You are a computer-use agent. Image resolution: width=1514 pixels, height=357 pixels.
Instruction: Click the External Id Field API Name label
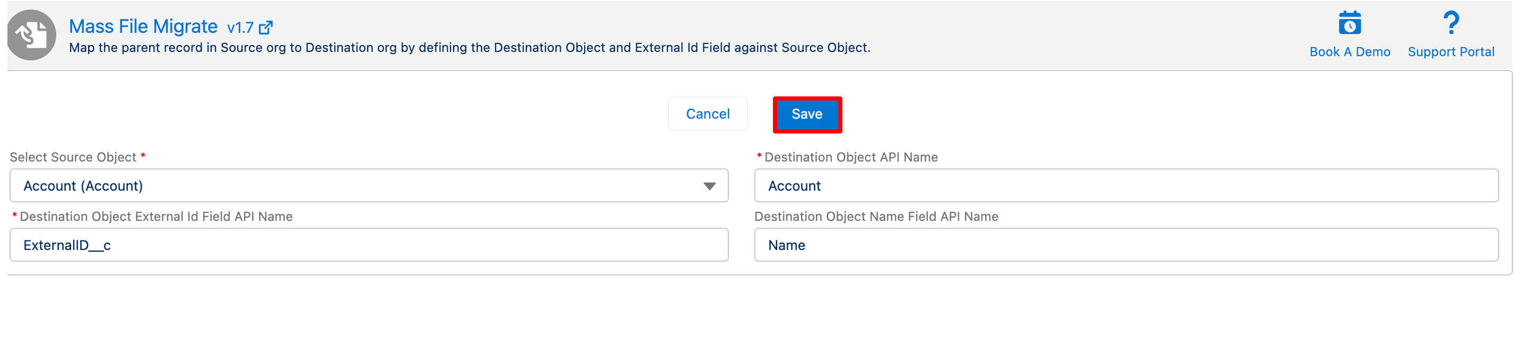156,217
